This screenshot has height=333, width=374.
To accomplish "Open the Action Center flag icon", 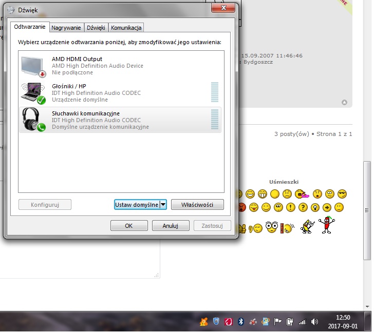I will [277, 322].
